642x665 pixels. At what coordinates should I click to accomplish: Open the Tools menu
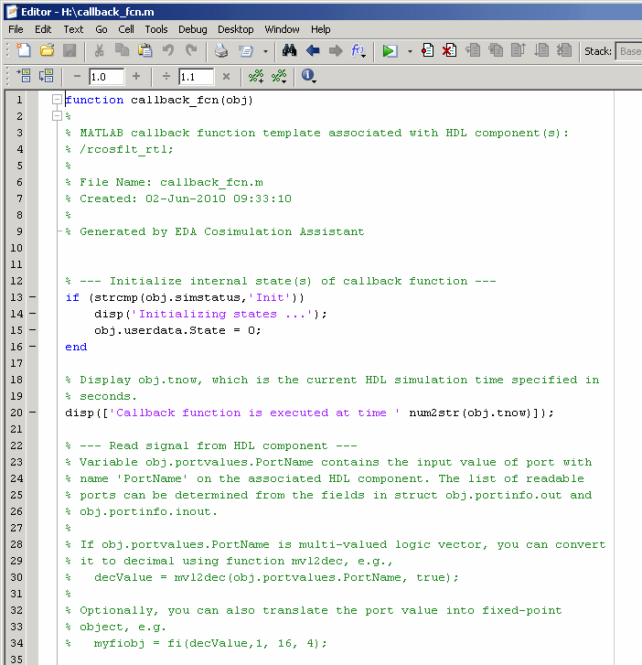[156, 29]
